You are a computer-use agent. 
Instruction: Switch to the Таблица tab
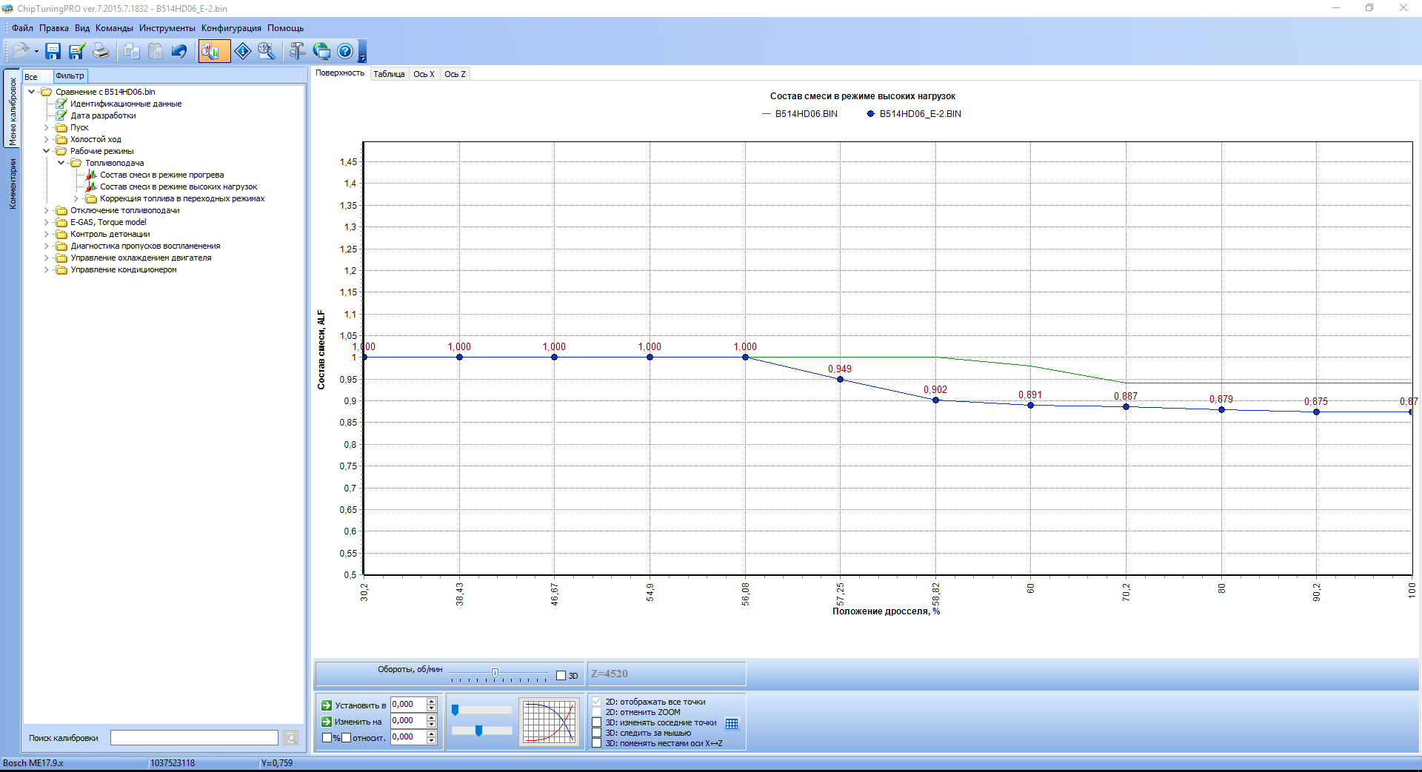tap(389, 74)
